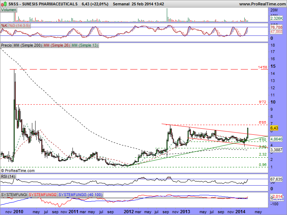Click the bold 15 price axis label
This screenshot has width=287, height=215.
(x=273, y=66)
